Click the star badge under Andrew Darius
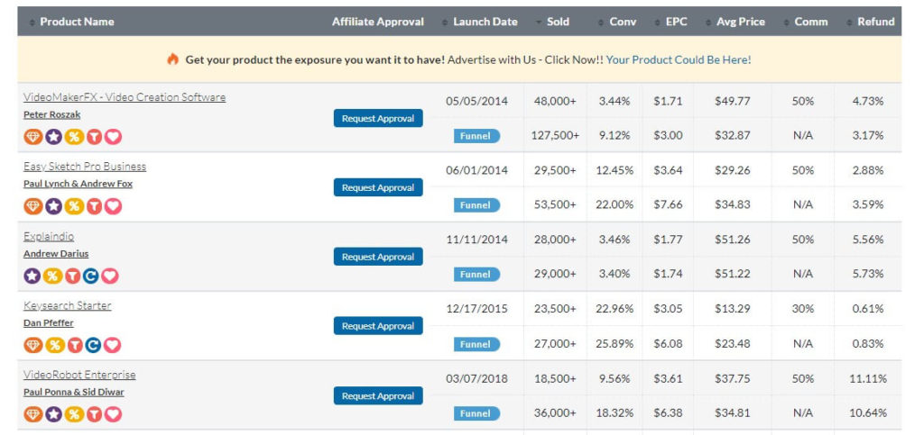Screen dimensions: 924x435 tap(32, 276)
